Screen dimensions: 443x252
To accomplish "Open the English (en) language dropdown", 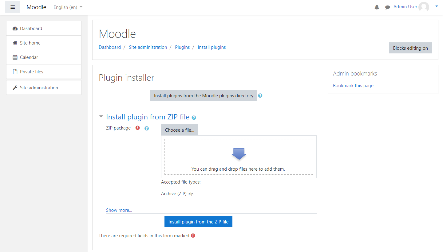I will click(x=68, y=7).
